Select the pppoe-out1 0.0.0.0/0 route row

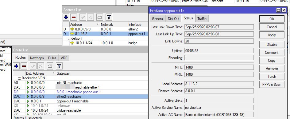pos(81,92)
